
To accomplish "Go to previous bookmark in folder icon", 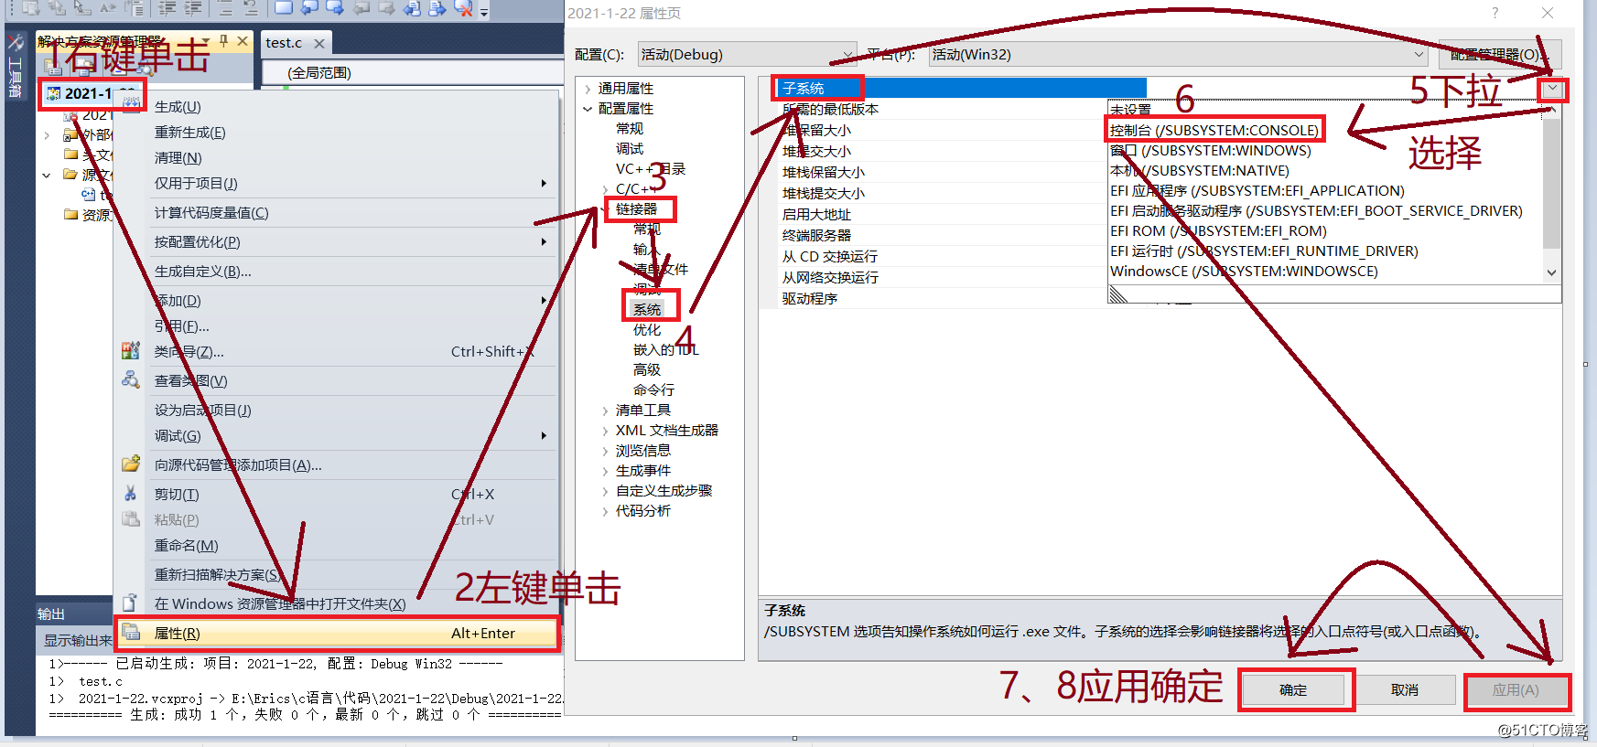I will click(361, 8).
